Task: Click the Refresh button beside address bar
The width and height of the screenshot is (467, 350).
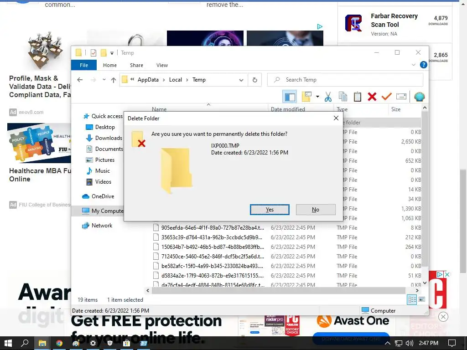Action: tap(254, 80)
